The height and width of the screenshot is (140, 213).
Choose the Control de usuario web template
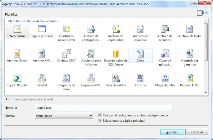(x=67, y=33)
